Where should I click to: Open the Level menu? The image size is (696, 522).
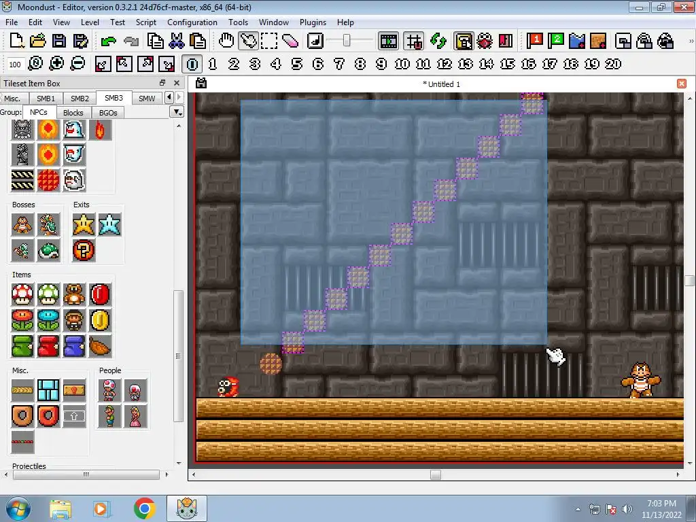coord(90,22)
